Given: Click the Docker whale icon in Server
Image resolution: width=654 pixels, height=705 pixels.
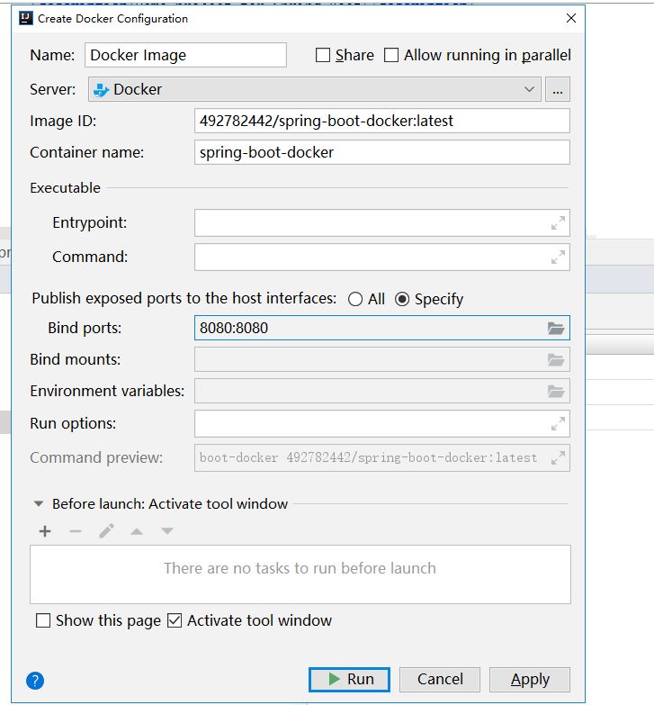Looking at the screenshot, I should (x=101, y=89).
